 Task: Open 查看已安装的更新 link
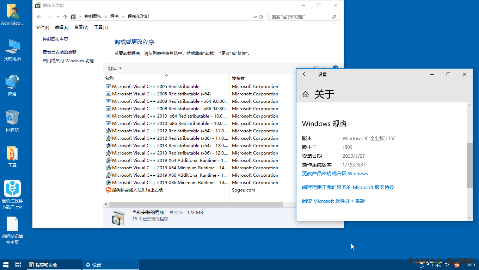click(x=60, y=52)
